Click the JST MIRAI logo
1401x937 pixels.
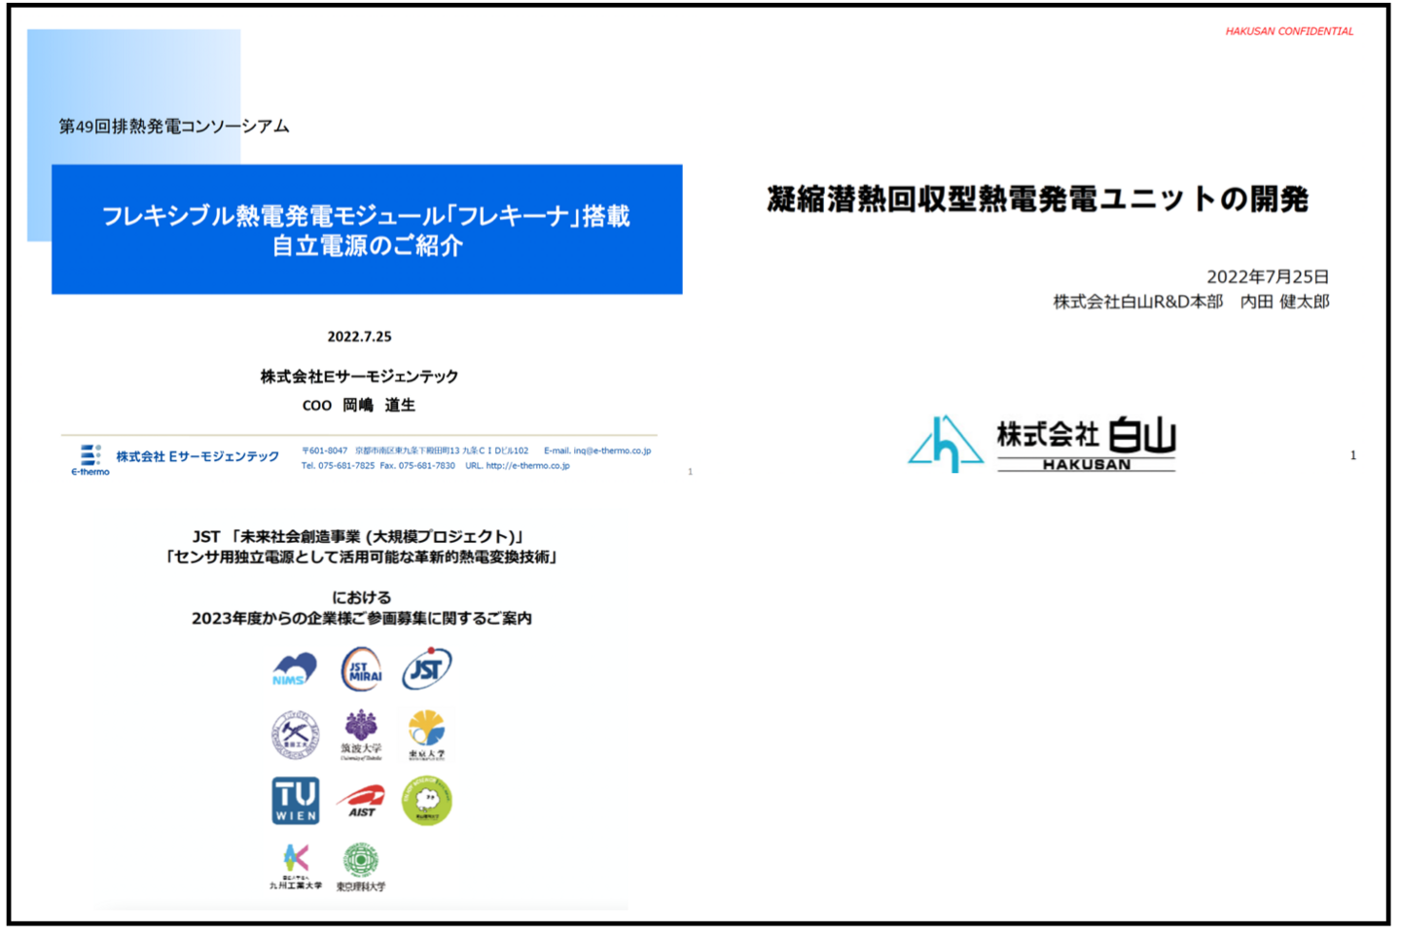pyautogui.click(x=361, y=669)
